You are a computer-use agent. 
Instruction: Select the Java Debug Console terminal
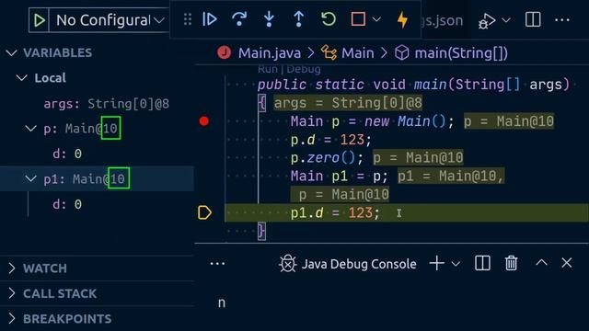pyautogui.click(x=348, y=264)
